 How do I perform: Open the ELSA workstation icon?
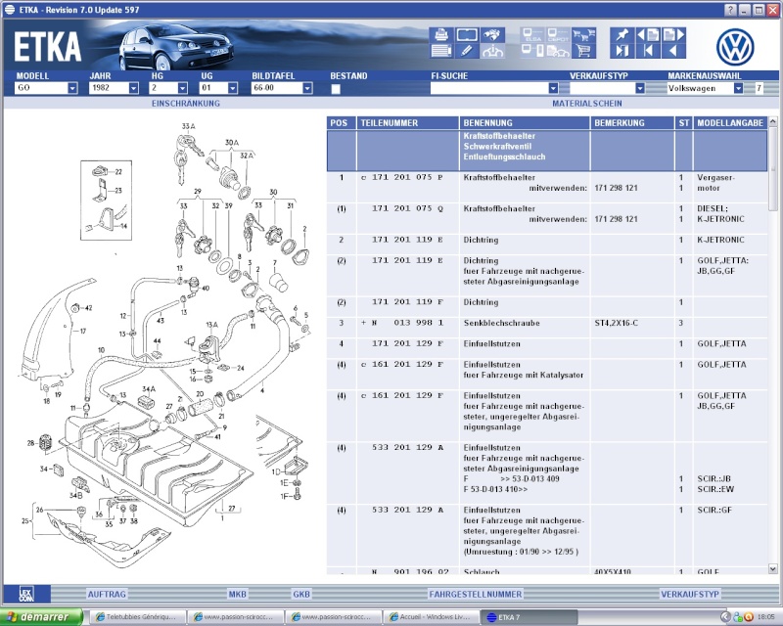[532, 35]
